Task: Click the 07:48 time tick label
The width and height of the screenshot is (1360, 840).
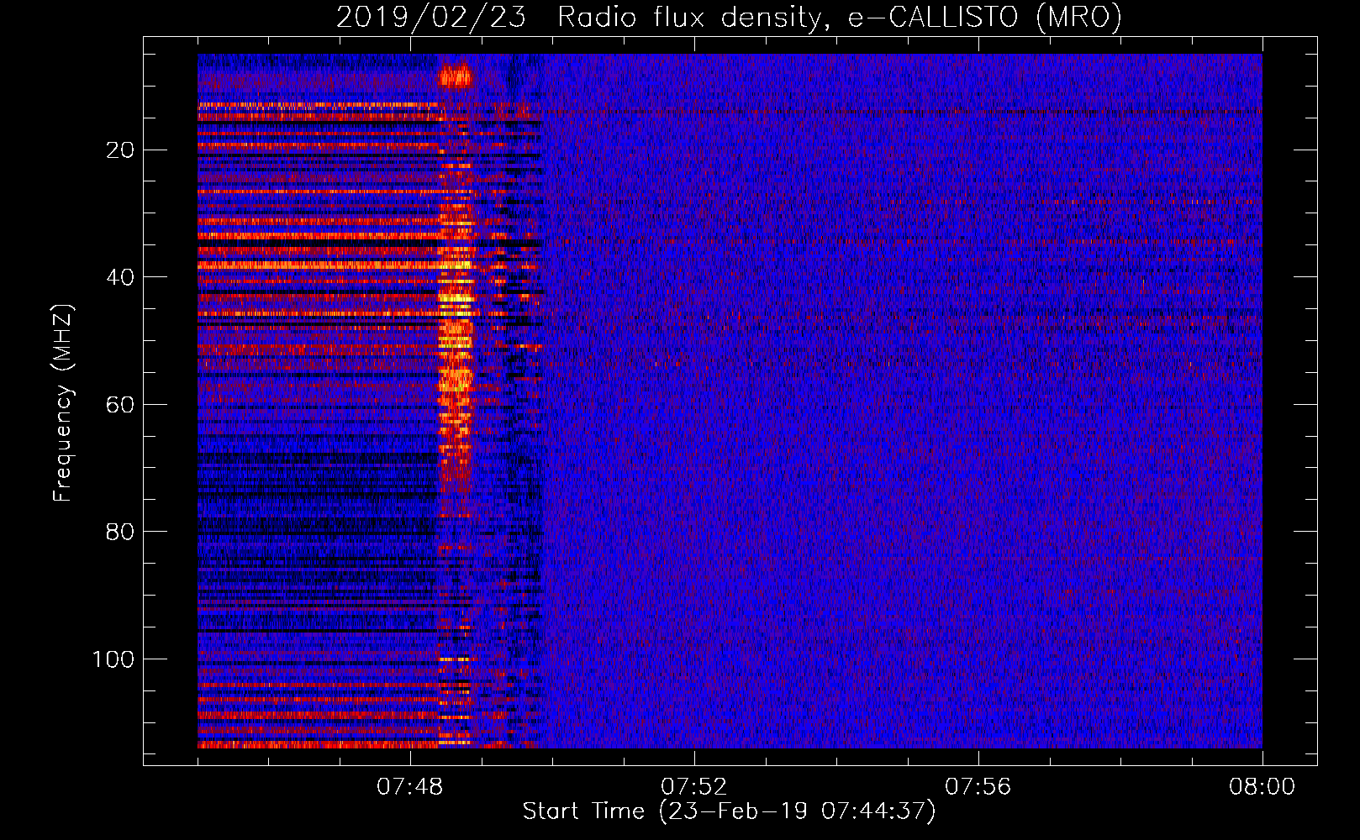Action: pos(410,787)
